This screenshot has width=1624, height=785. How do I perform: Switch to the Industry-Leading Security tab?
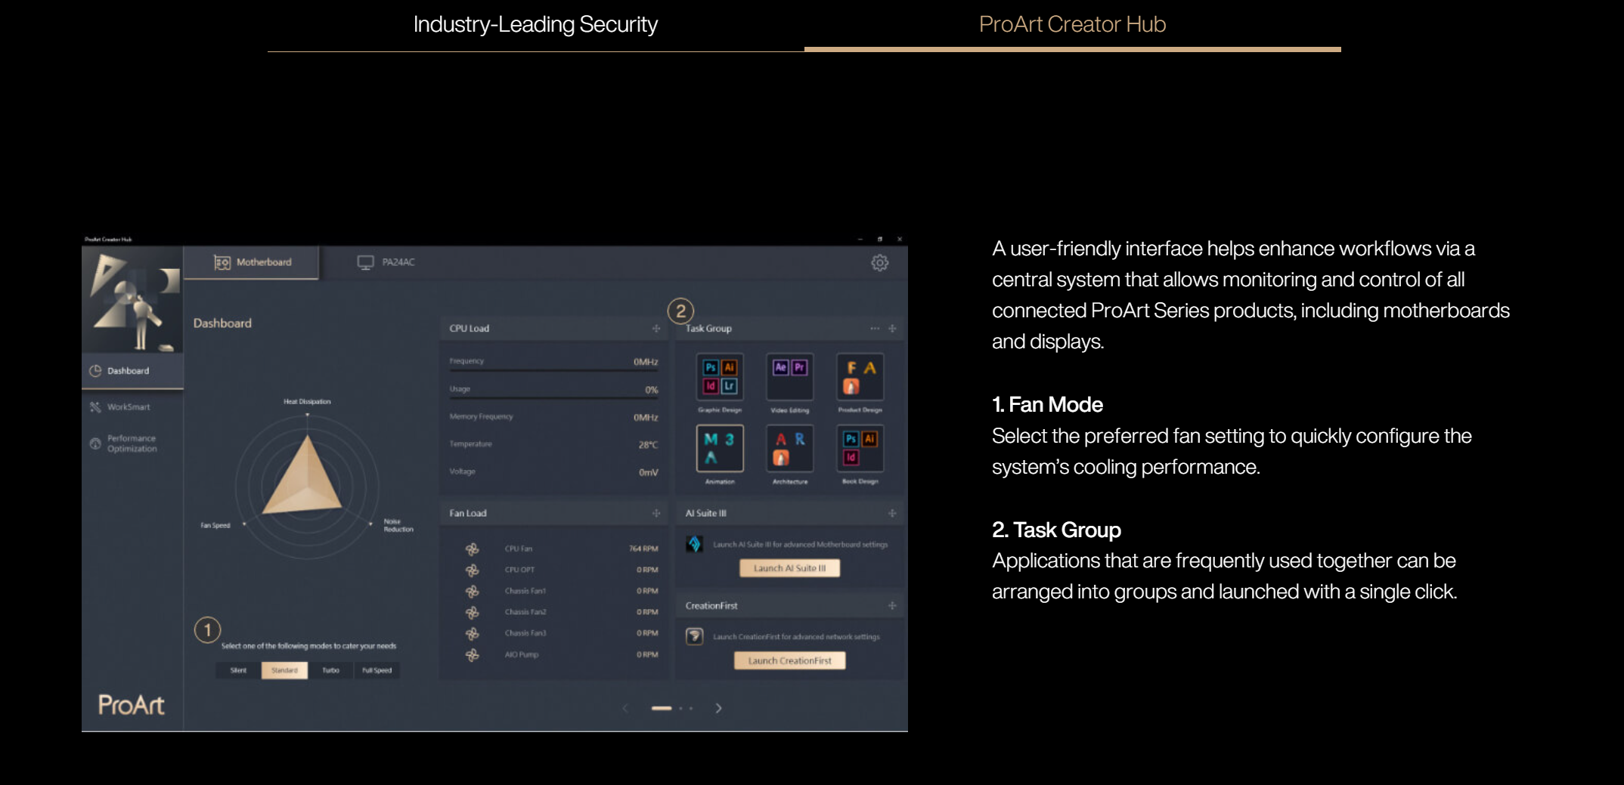[535, 25]
